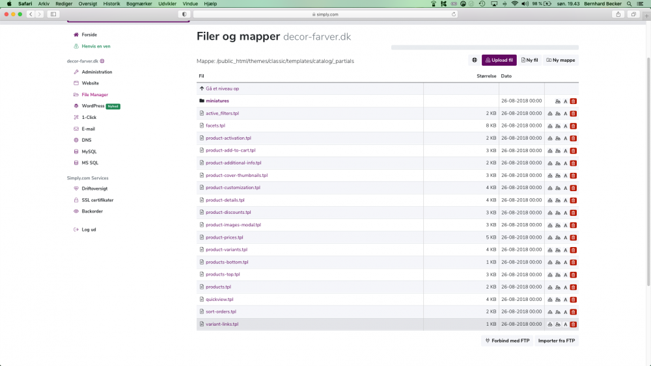Click the Wi-Fi icon in menu bar
651x366 pixels.
click(x=514, y=4)
